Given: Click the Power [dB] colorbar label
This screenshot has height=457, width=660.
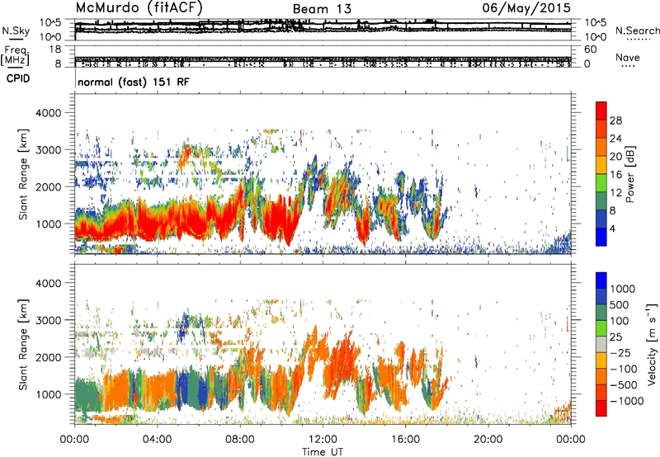Looking at the screenshot, I should point(630,175).
